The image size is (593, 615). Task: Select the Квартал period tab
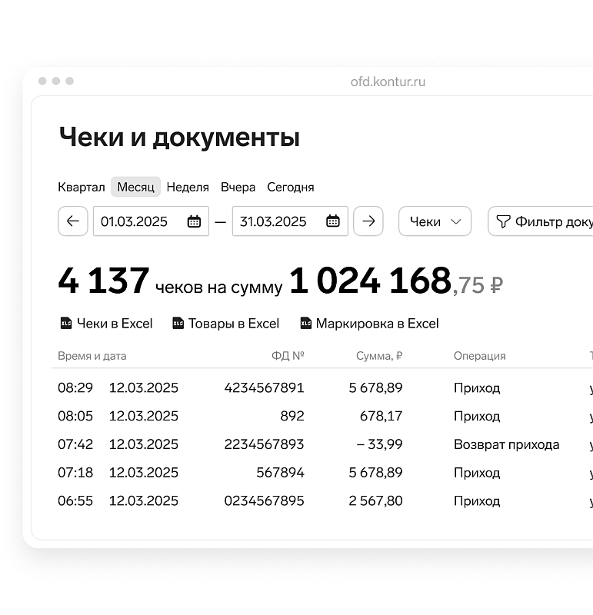coord(82,187)
